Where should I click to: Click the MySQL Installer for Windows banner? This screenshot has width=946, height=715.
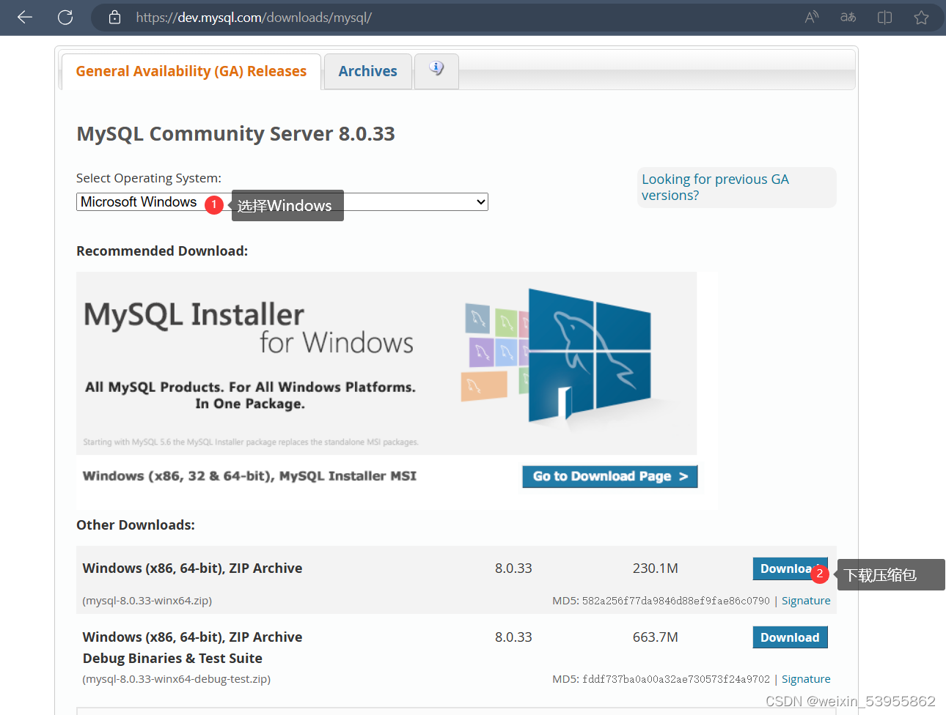pos(386,363)
